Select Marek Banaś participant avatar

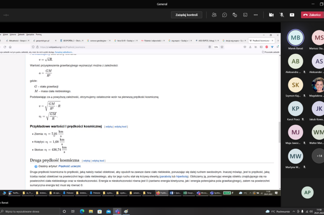tap(295, 38)
